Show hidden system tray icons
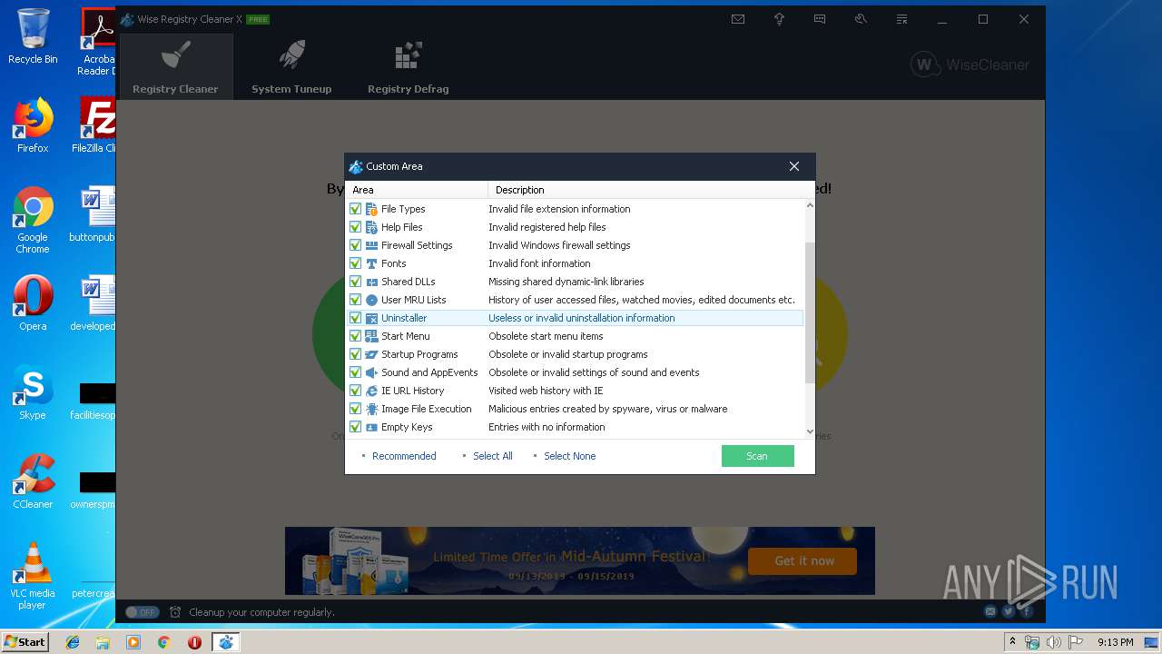 [1012, 641]
